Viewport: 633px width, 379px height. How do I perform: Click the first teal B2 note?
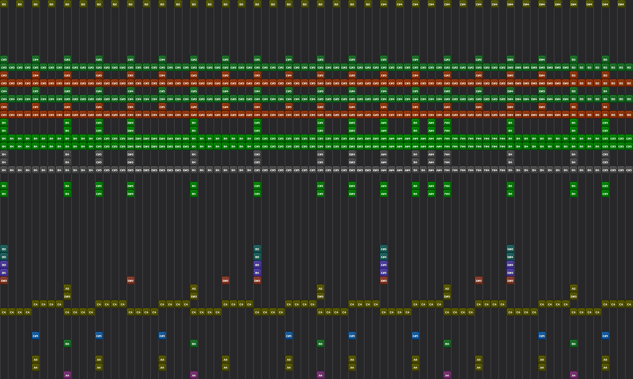4,249
